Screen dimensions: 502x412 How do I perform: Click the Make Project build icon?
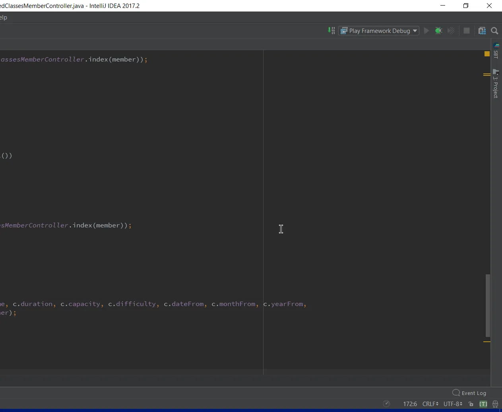331,31
